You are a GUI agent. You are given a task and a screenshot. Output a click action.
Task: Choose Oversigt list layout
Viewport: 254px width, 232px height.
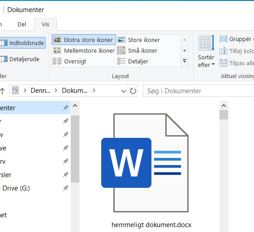coord(69,61)
